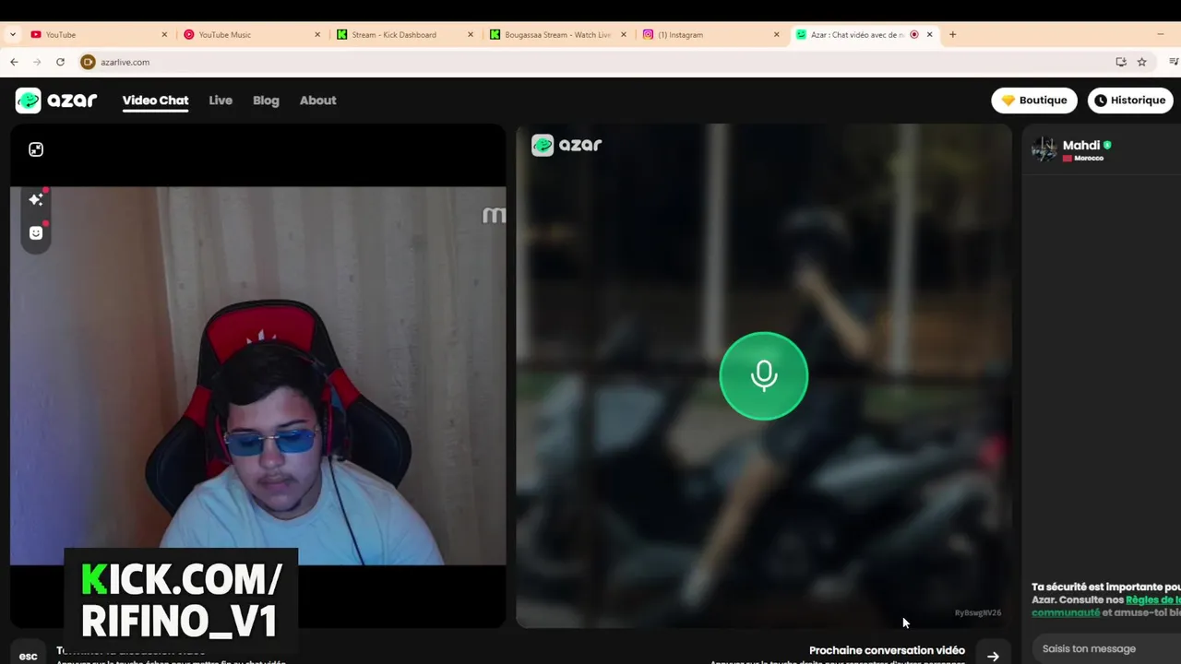Click the install app icon in address bar

(x=1121, y=62)
